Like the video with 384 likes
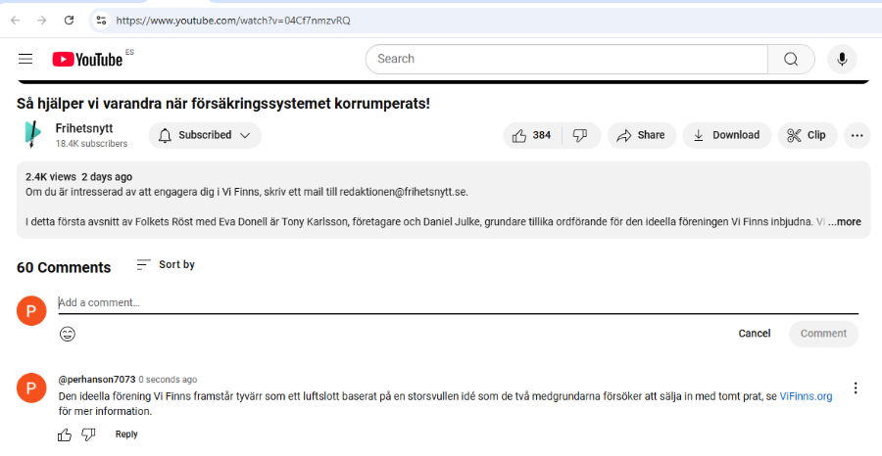Screen dimensions: 882x456 [x=532, y=136]
